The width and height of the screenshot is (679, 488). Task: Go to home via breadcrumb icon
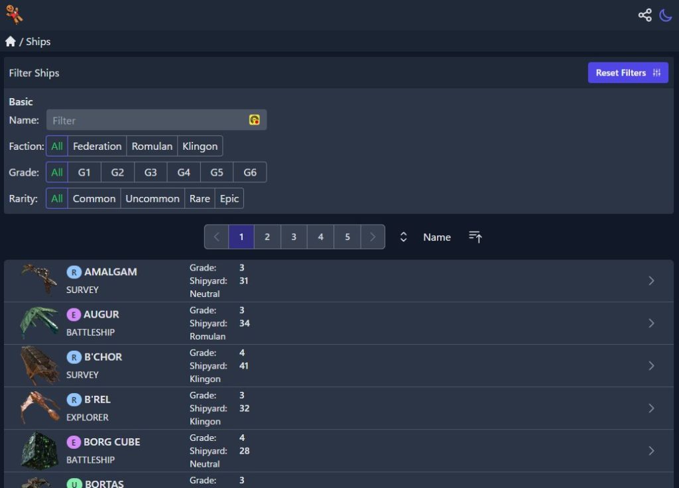(x=11, y=42)
